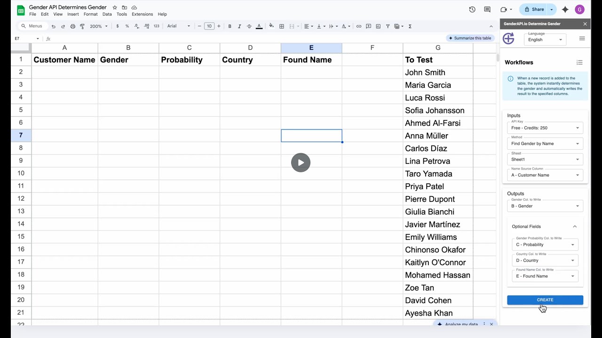Click the Workflows list icon

[x=579, y=62]
